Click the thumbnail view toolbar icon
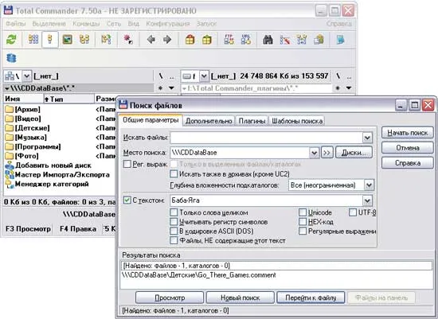The width and height of the screenshot is (438, 319). tap(68, 39)
